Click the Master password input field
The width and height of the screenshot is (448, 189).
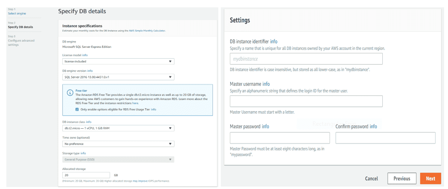[280, 138]
